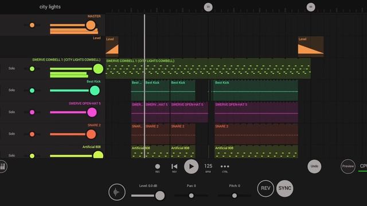Select the first short Best Kick clip
The height and width of the screenshot is (206, 367).
[x=137, y=90]
